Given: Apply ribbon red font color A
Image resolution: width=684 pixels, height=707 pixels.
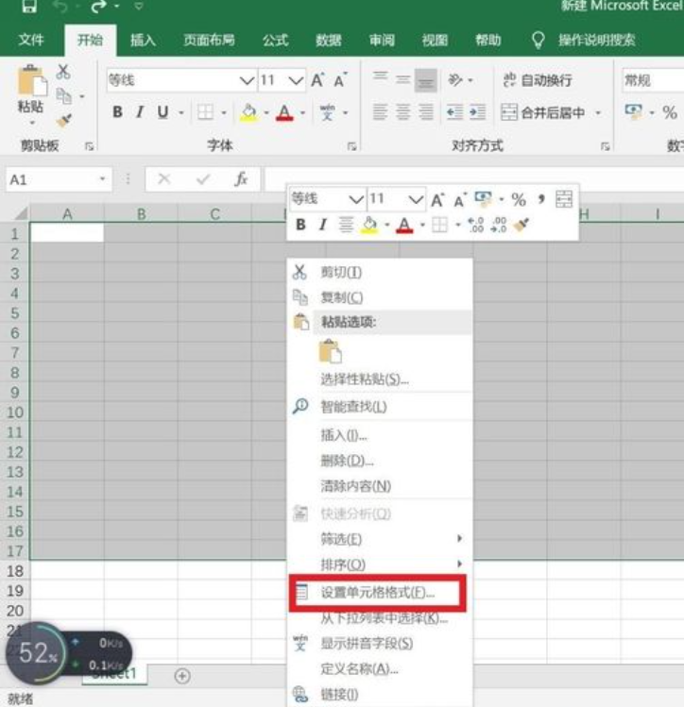Looking at the screenshot, I should click(x=284, y=112).
